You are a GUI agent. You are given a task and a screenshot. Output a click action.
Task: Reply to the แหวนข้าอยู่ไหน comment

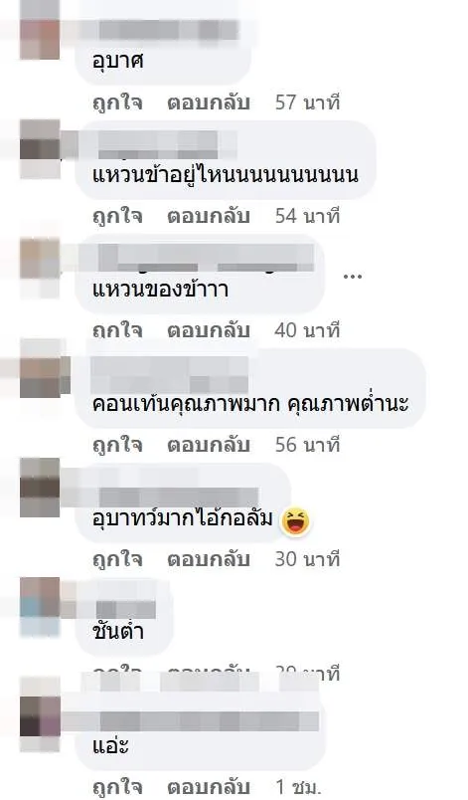[x=209, y=217]
